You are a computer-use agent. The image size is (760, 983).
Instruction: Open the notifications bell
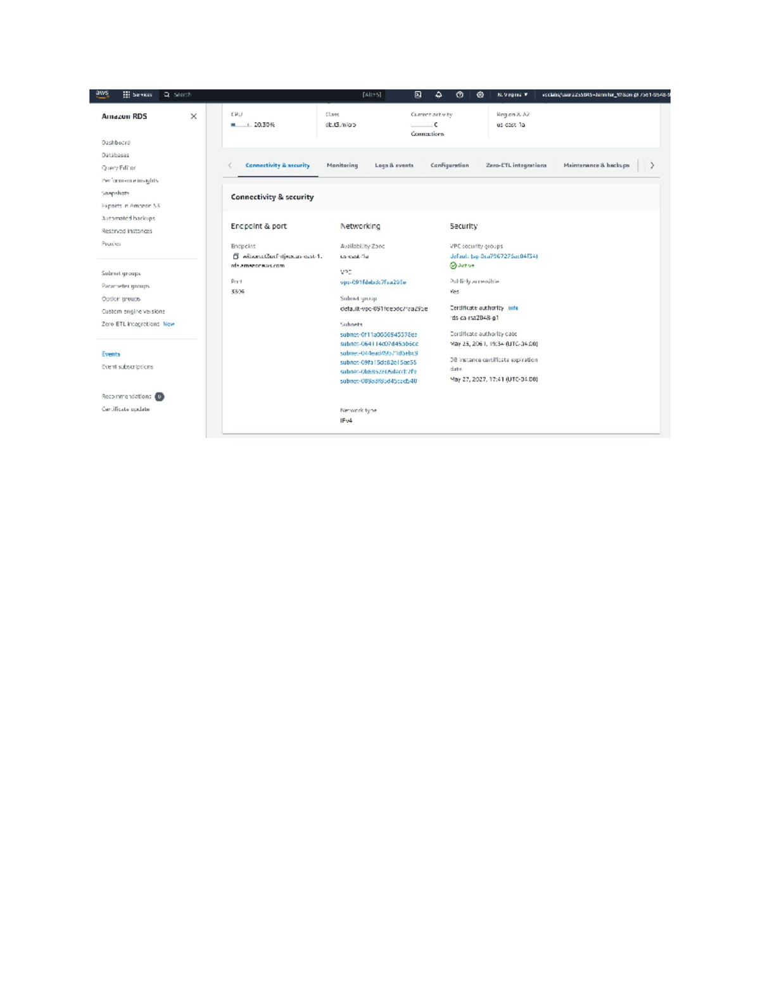coord(438,95)
